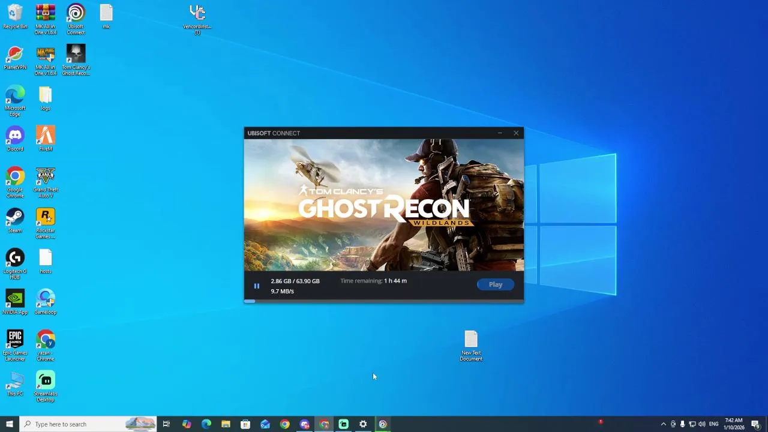This screenshot has height=432, width=768.
Task: Click the Ghost Recon Wildlands banner image
Action: 384,205
